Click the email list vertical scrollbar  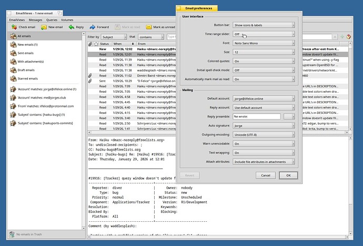[x=350, y=86]
